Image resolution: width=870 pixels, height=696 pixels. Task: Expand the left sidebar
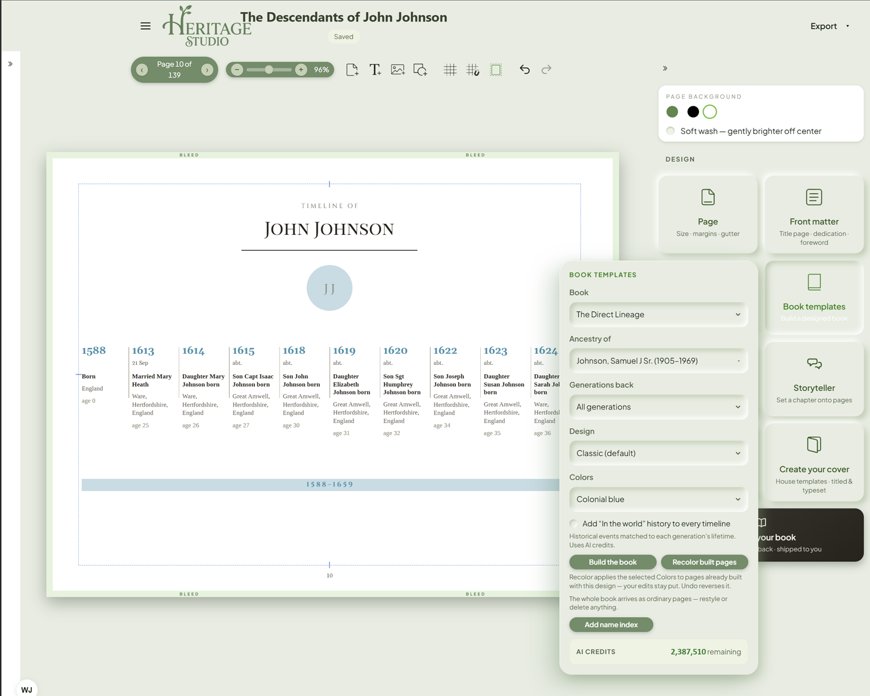10,64
